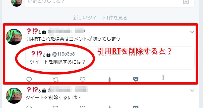Viewport: 203px width, 108px height.
Task: Retweet the quoted RT tweet
Action: 56,80
